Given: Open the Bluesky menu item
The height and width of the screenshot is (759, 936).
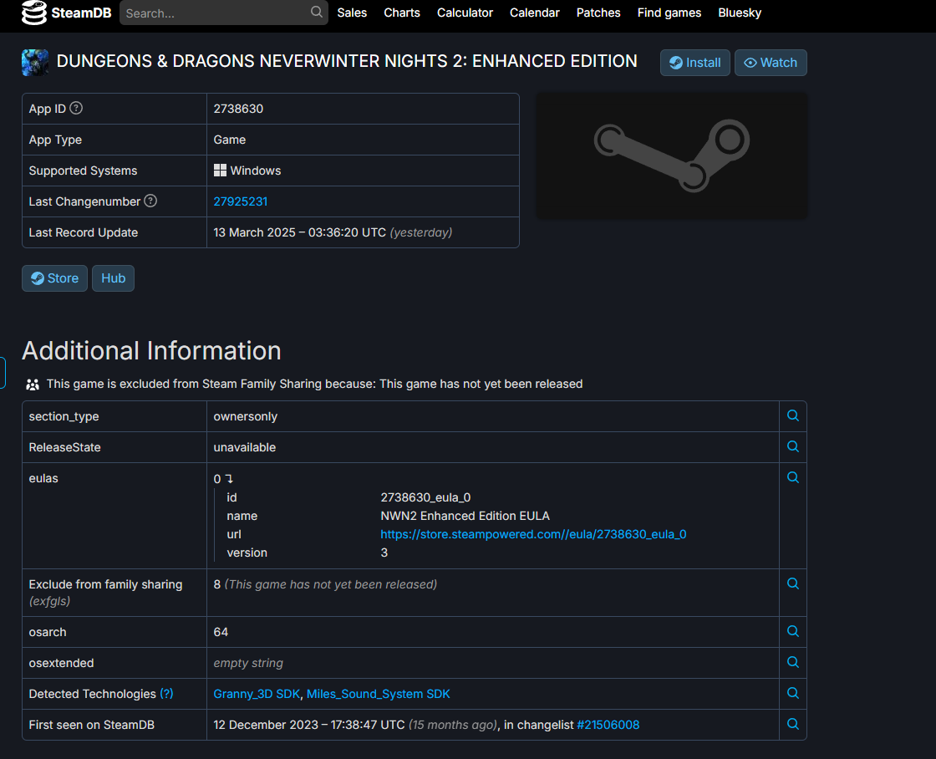Looking at the screenshot, I should [x=740, y=13].
